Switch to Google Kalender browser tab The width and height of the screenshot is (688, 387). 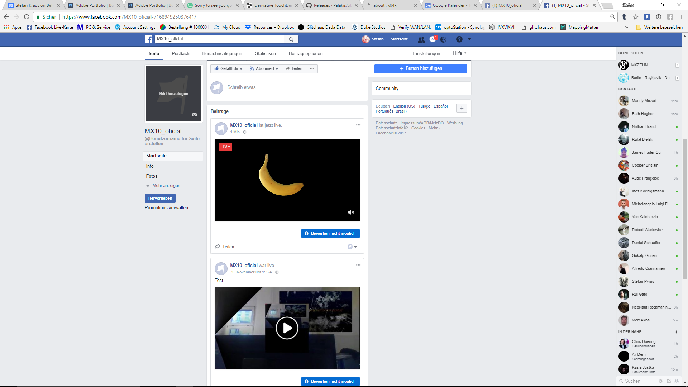point(451,5)
